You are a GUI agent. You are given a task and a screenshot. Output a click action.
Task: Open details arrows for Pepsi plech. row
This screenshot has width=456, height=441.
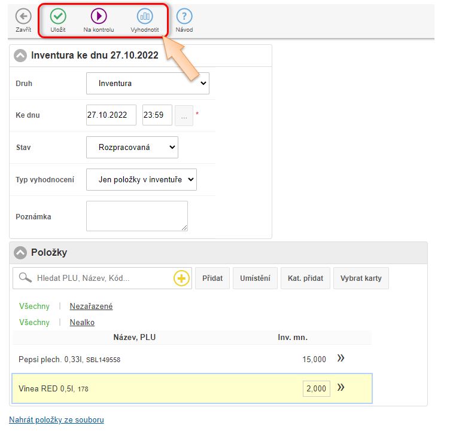coord(341,359)
